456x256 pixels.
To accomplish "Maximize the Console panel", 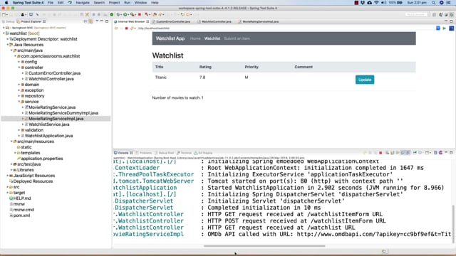I will point(451,152).
